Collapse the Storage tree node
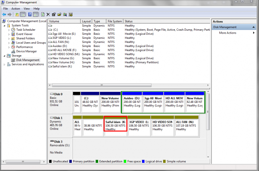 pos(4,56)
